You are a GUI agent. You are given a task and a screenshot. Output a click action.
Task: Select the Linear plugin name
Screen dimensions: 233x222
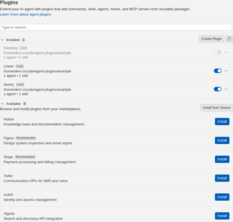(9, 66)
